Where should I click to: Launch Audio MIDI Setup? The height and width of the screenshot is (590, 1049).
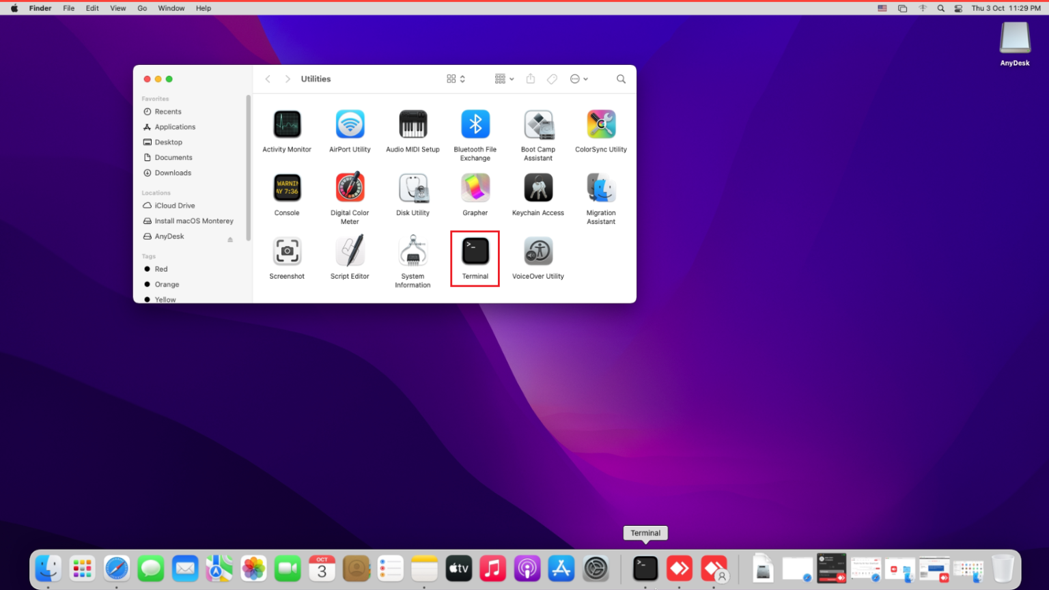click(412, 124)
